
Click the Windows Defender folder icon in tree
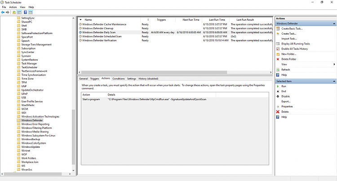click(18, 120)
